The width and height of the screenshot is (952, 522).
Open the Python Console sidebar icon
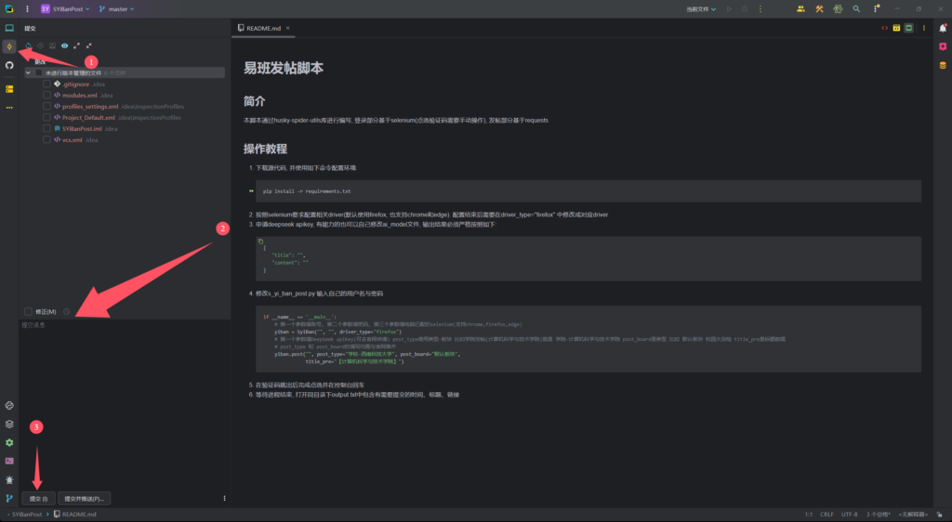pyautogui.click(x=9, y=405)
